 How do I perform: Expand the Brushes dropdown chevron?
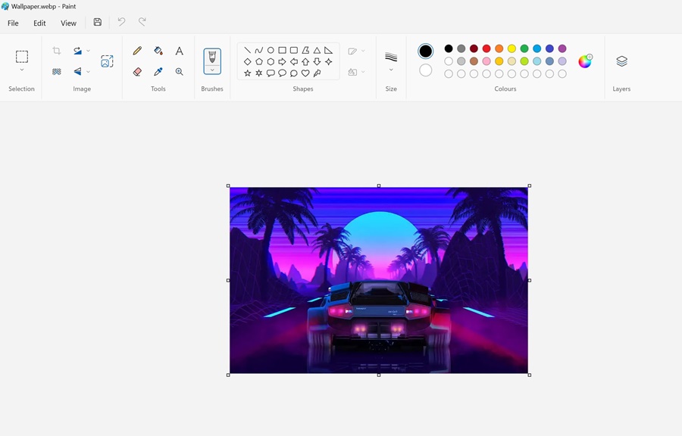(212, 70)
